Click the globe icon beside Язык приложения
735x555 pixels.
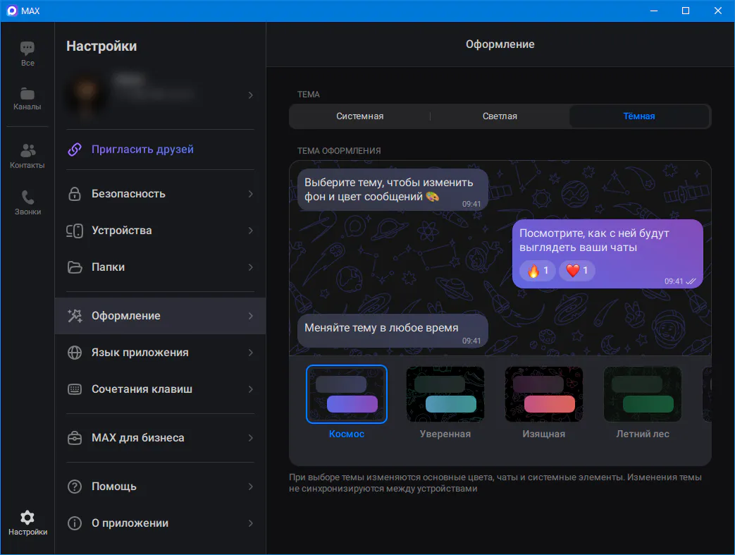coord(75,353)
